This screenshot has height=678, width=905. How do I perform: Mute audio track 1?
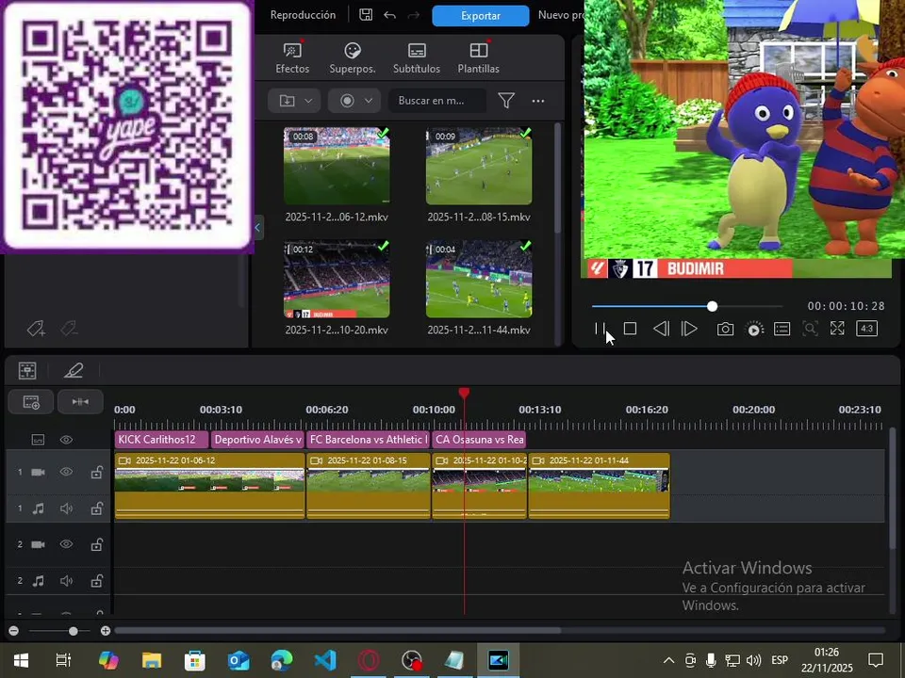click(66, 508)
